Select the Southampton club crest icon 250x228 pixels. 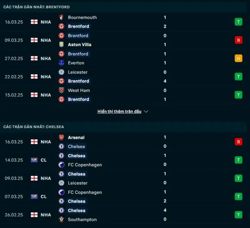pos(61,220)
